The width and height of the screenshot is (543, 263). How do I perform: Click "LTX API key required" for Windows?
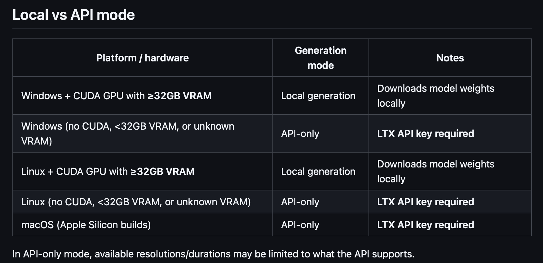point(426,134)
